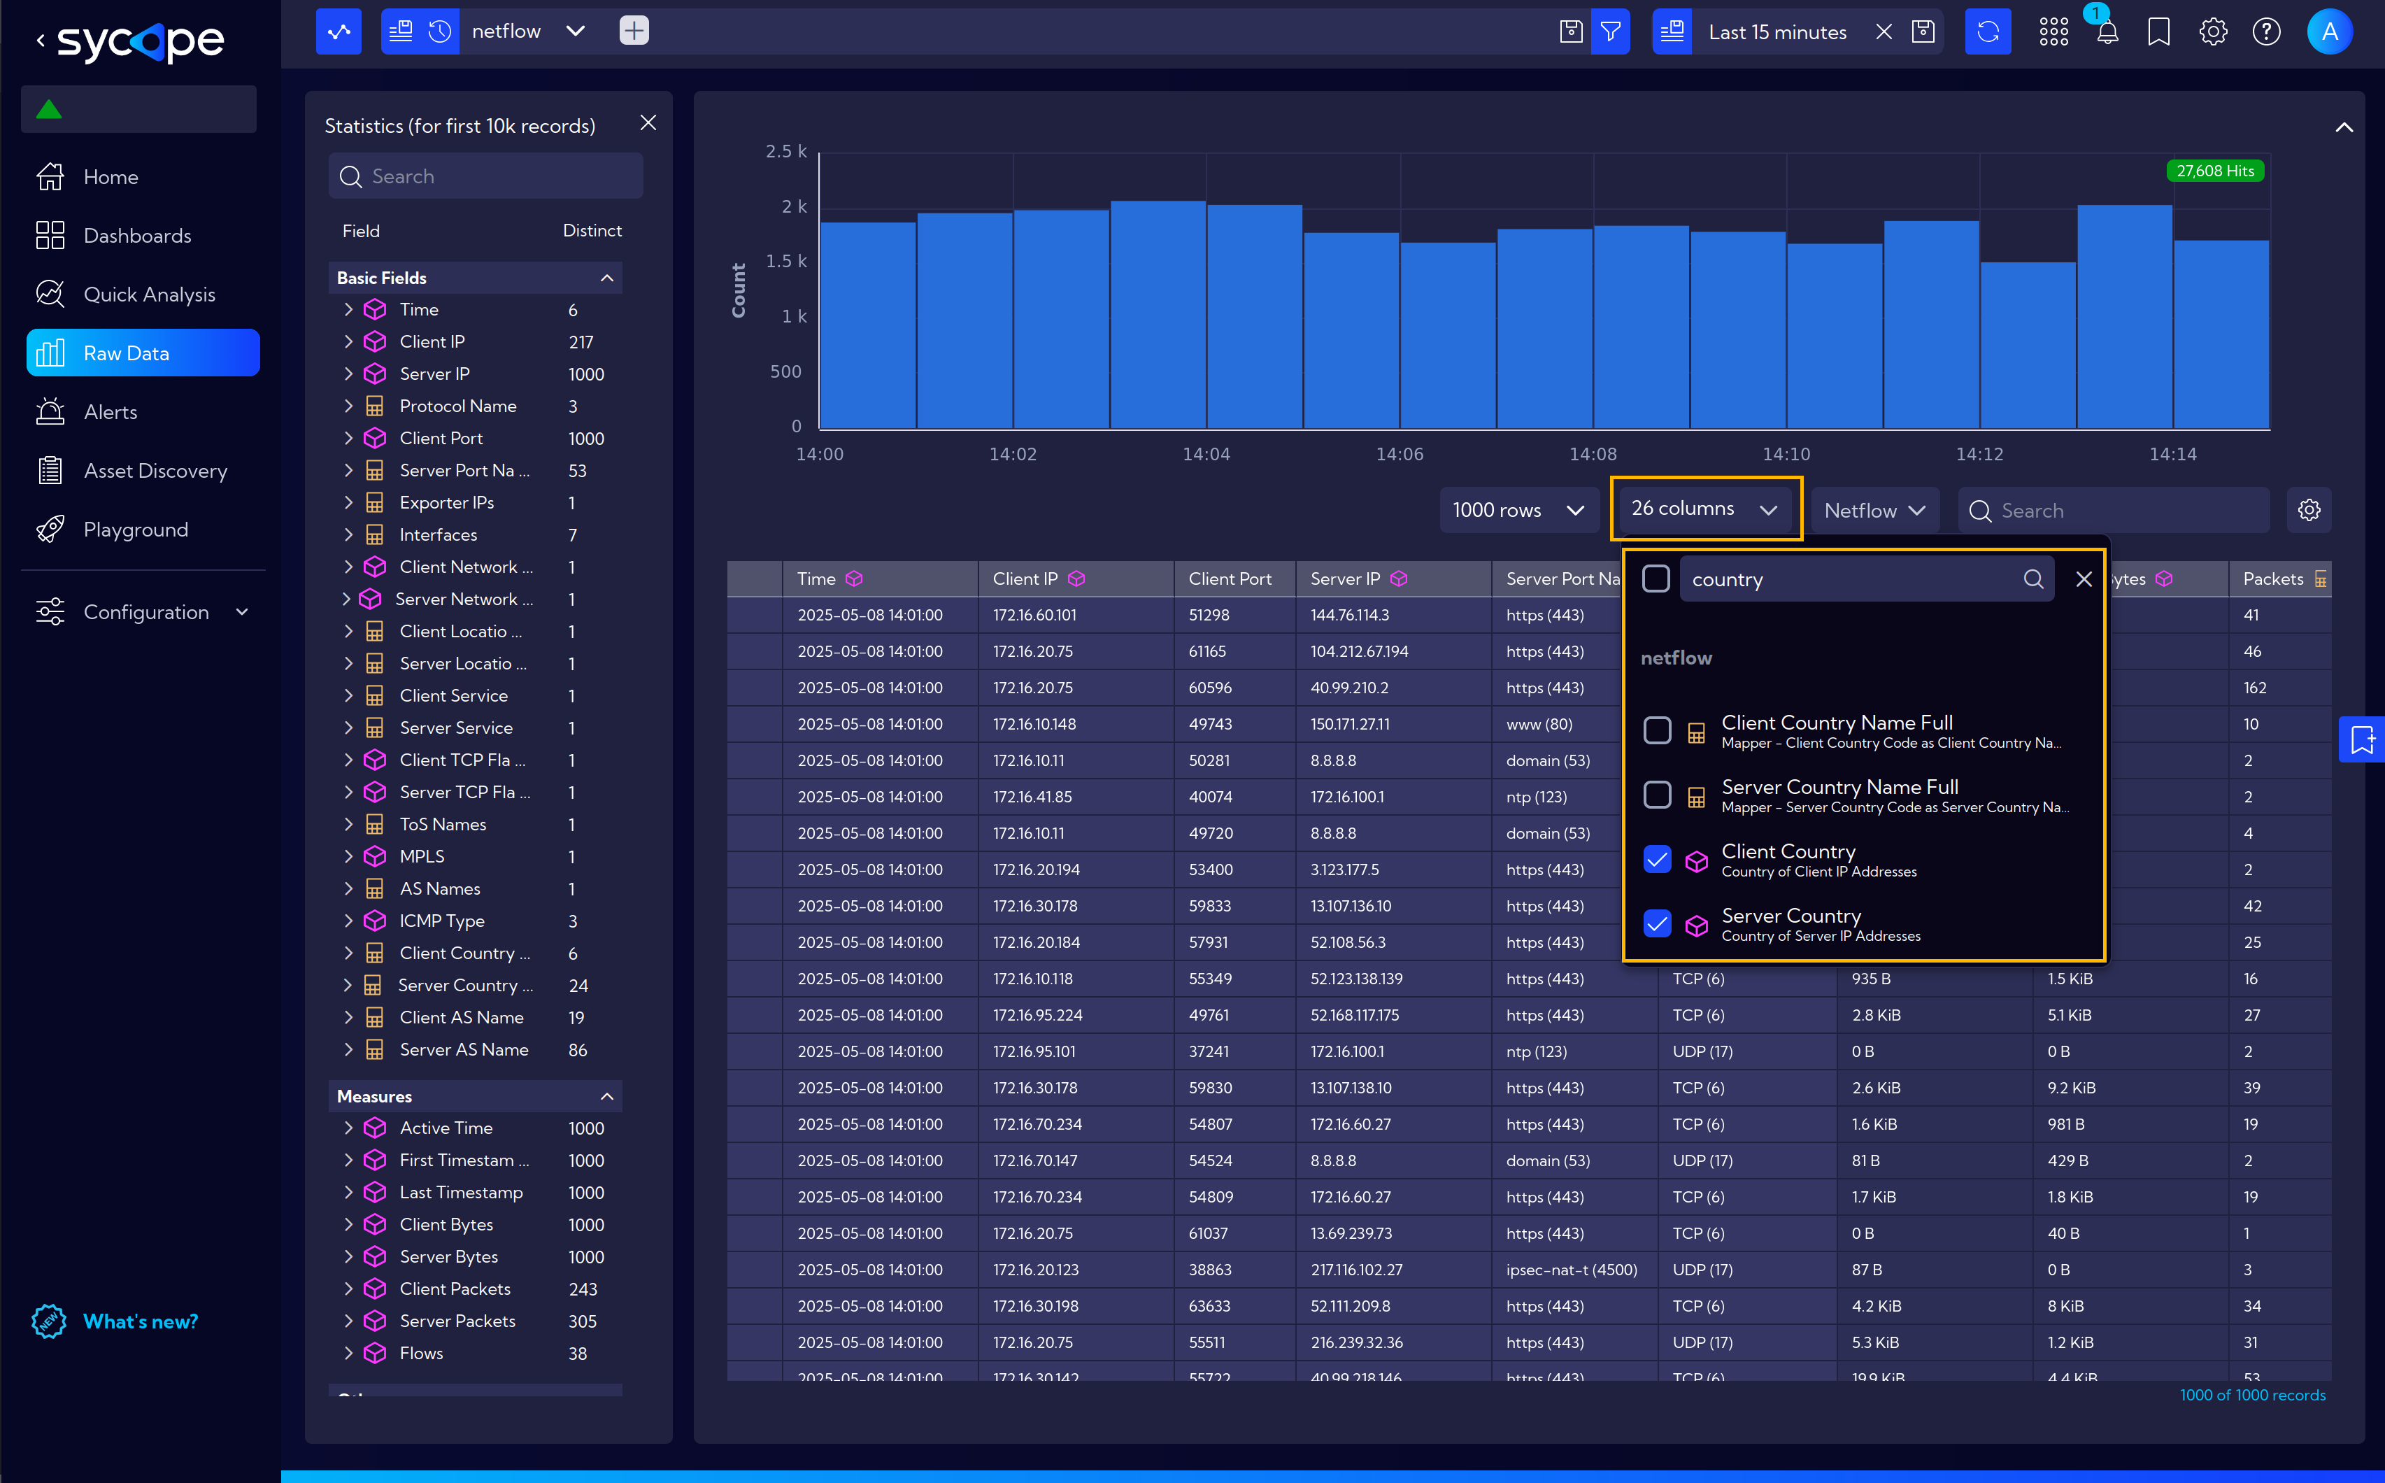Click the saved query history icon

tap(441, 31)
